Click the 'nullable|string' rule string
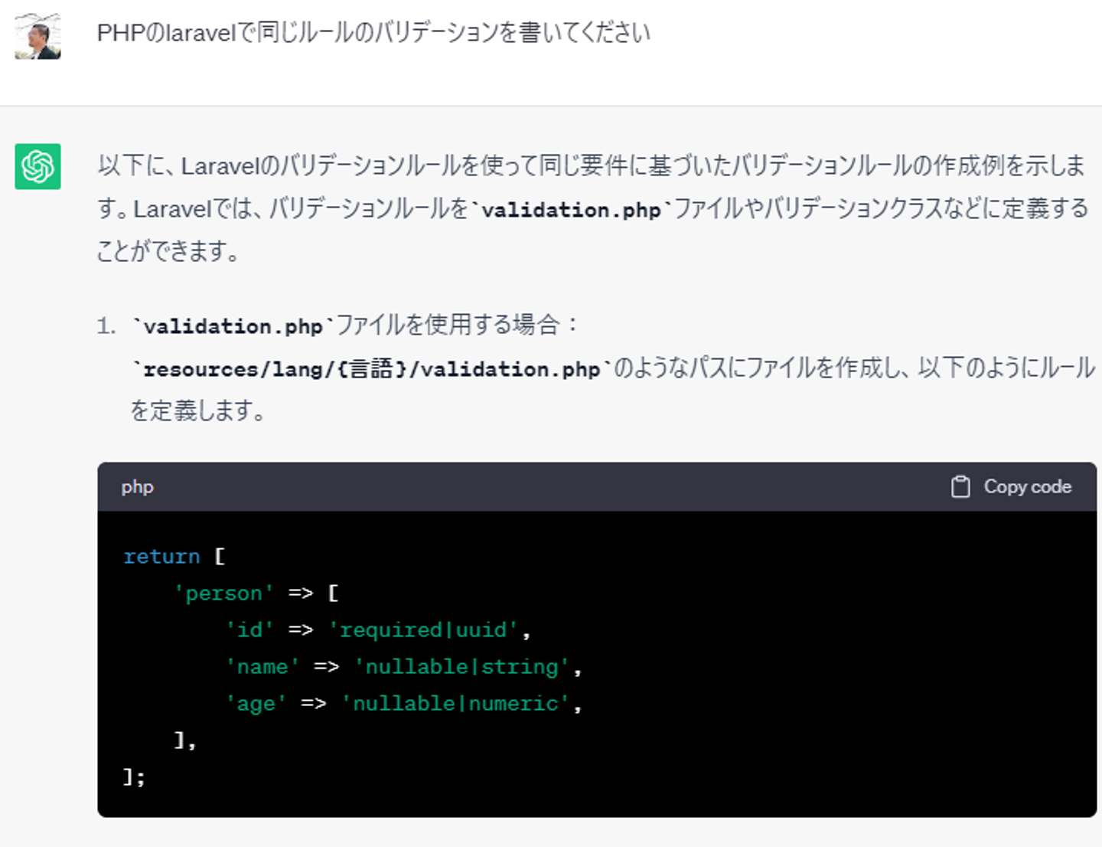 point(461,667)
